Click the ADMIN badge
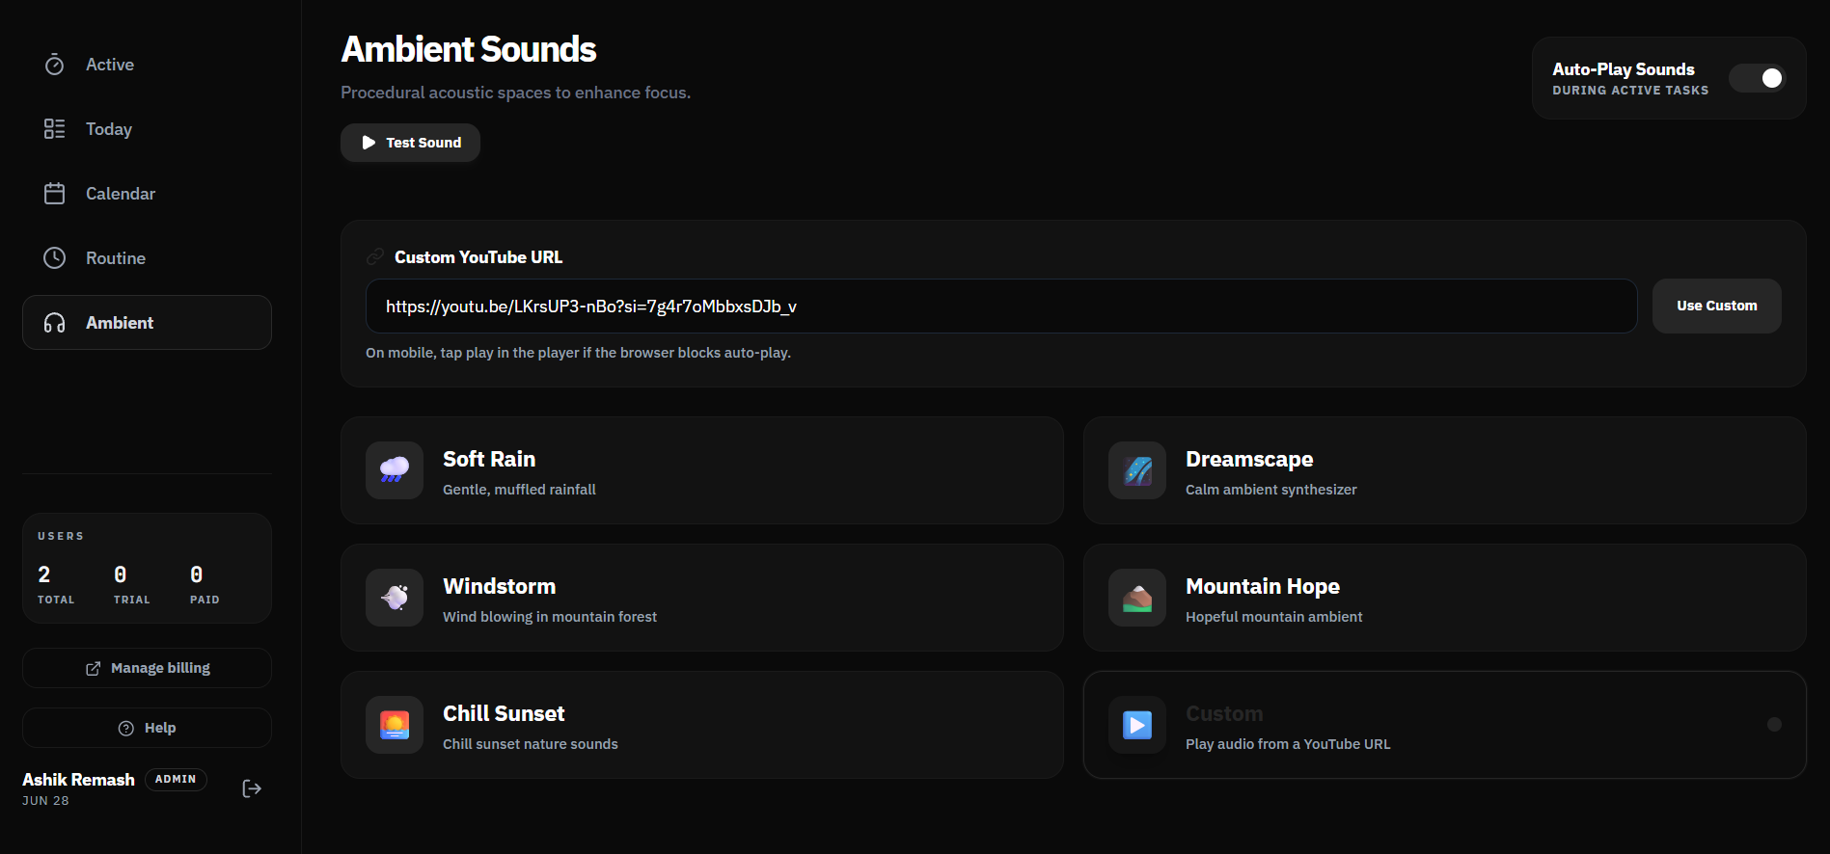 176,780
